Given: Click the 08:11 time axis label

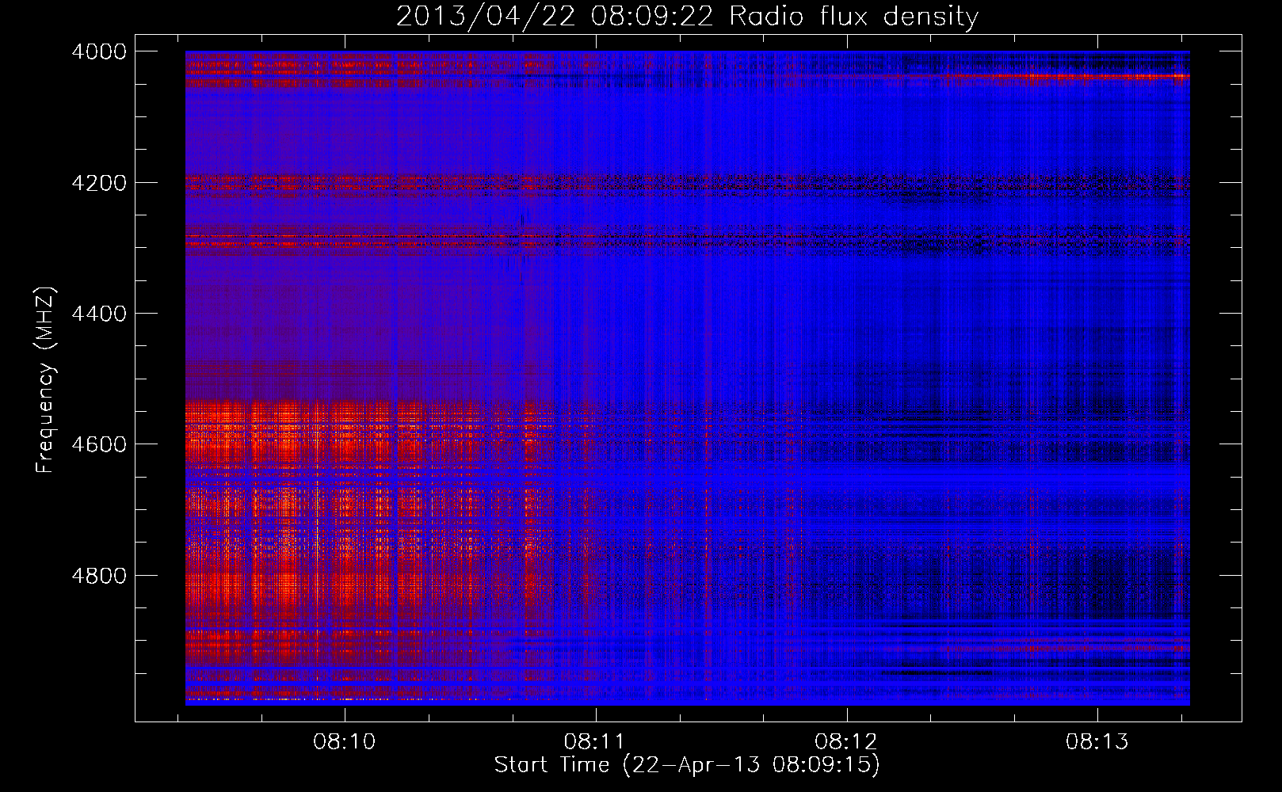Looking at the screenshot, I should point(595,742).
